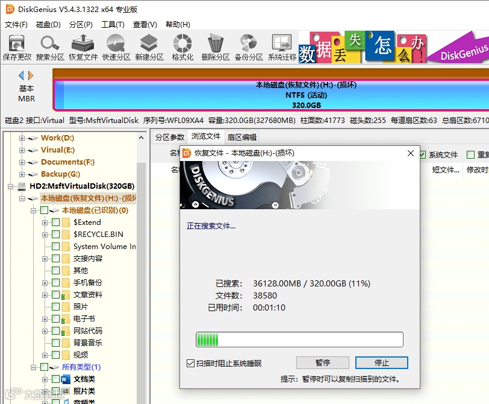Collapse the HD2:MsftVirtualDisk node
The width and height of the screenshot is (489, 404).
(11, 186)
